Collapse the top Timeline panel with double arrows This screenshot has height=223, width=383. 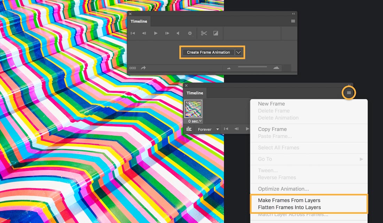pos(294,14)
